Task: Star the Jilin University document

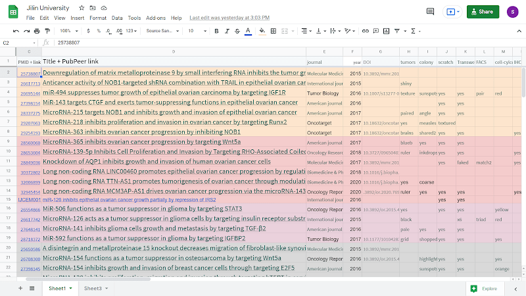Action: coord(81,7)
